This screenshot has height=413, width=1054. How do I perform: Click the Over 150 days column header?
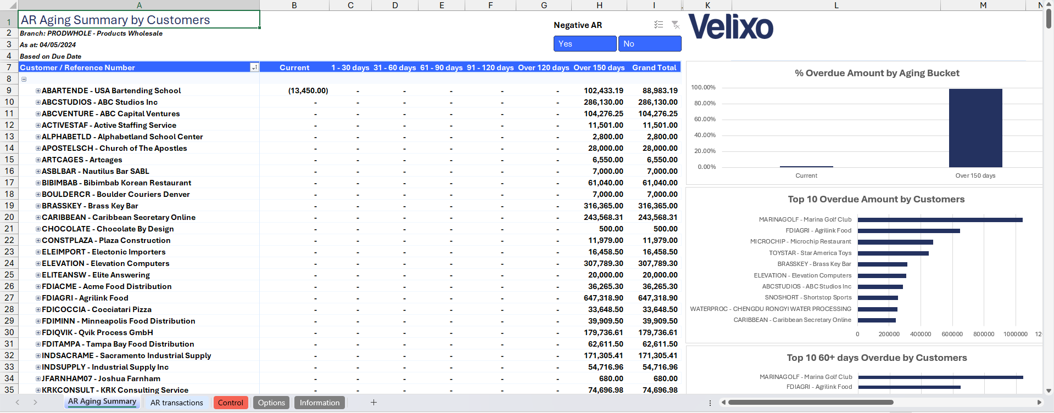[x=599, y=67]
